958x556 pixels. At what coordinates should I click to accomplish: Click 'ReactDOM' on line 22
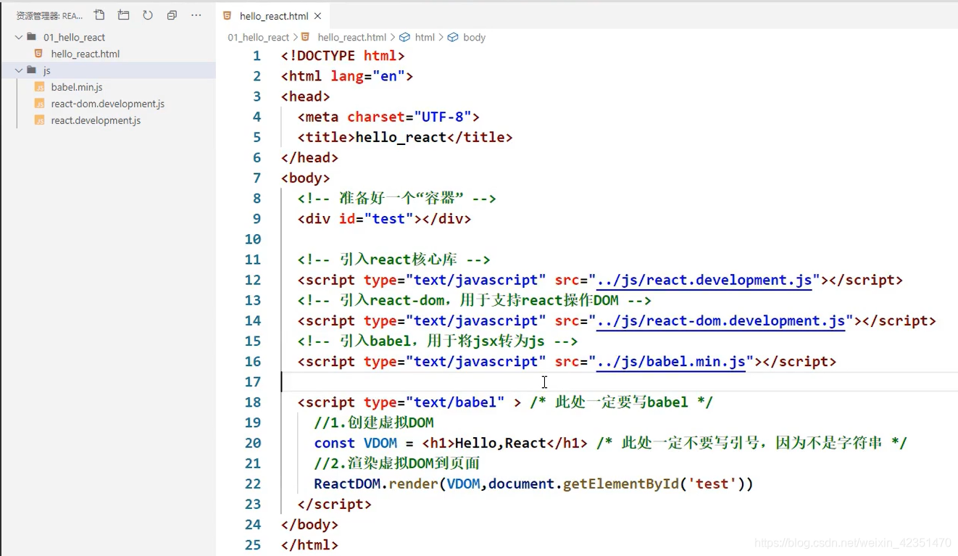coord(347,484)
